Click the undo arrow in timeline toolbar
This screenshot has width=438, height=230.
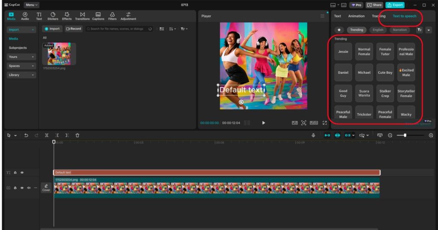[x=26, y=135]
